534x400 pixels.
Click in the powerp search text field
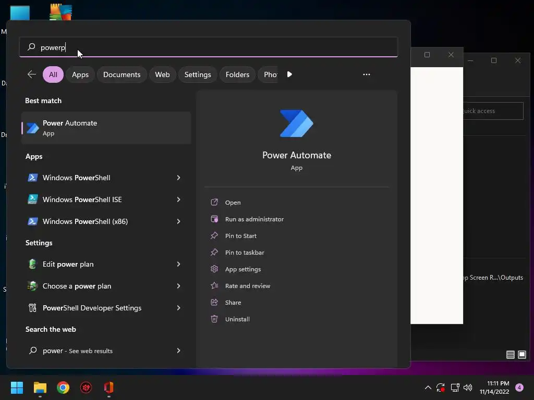[x=209, y=47]
